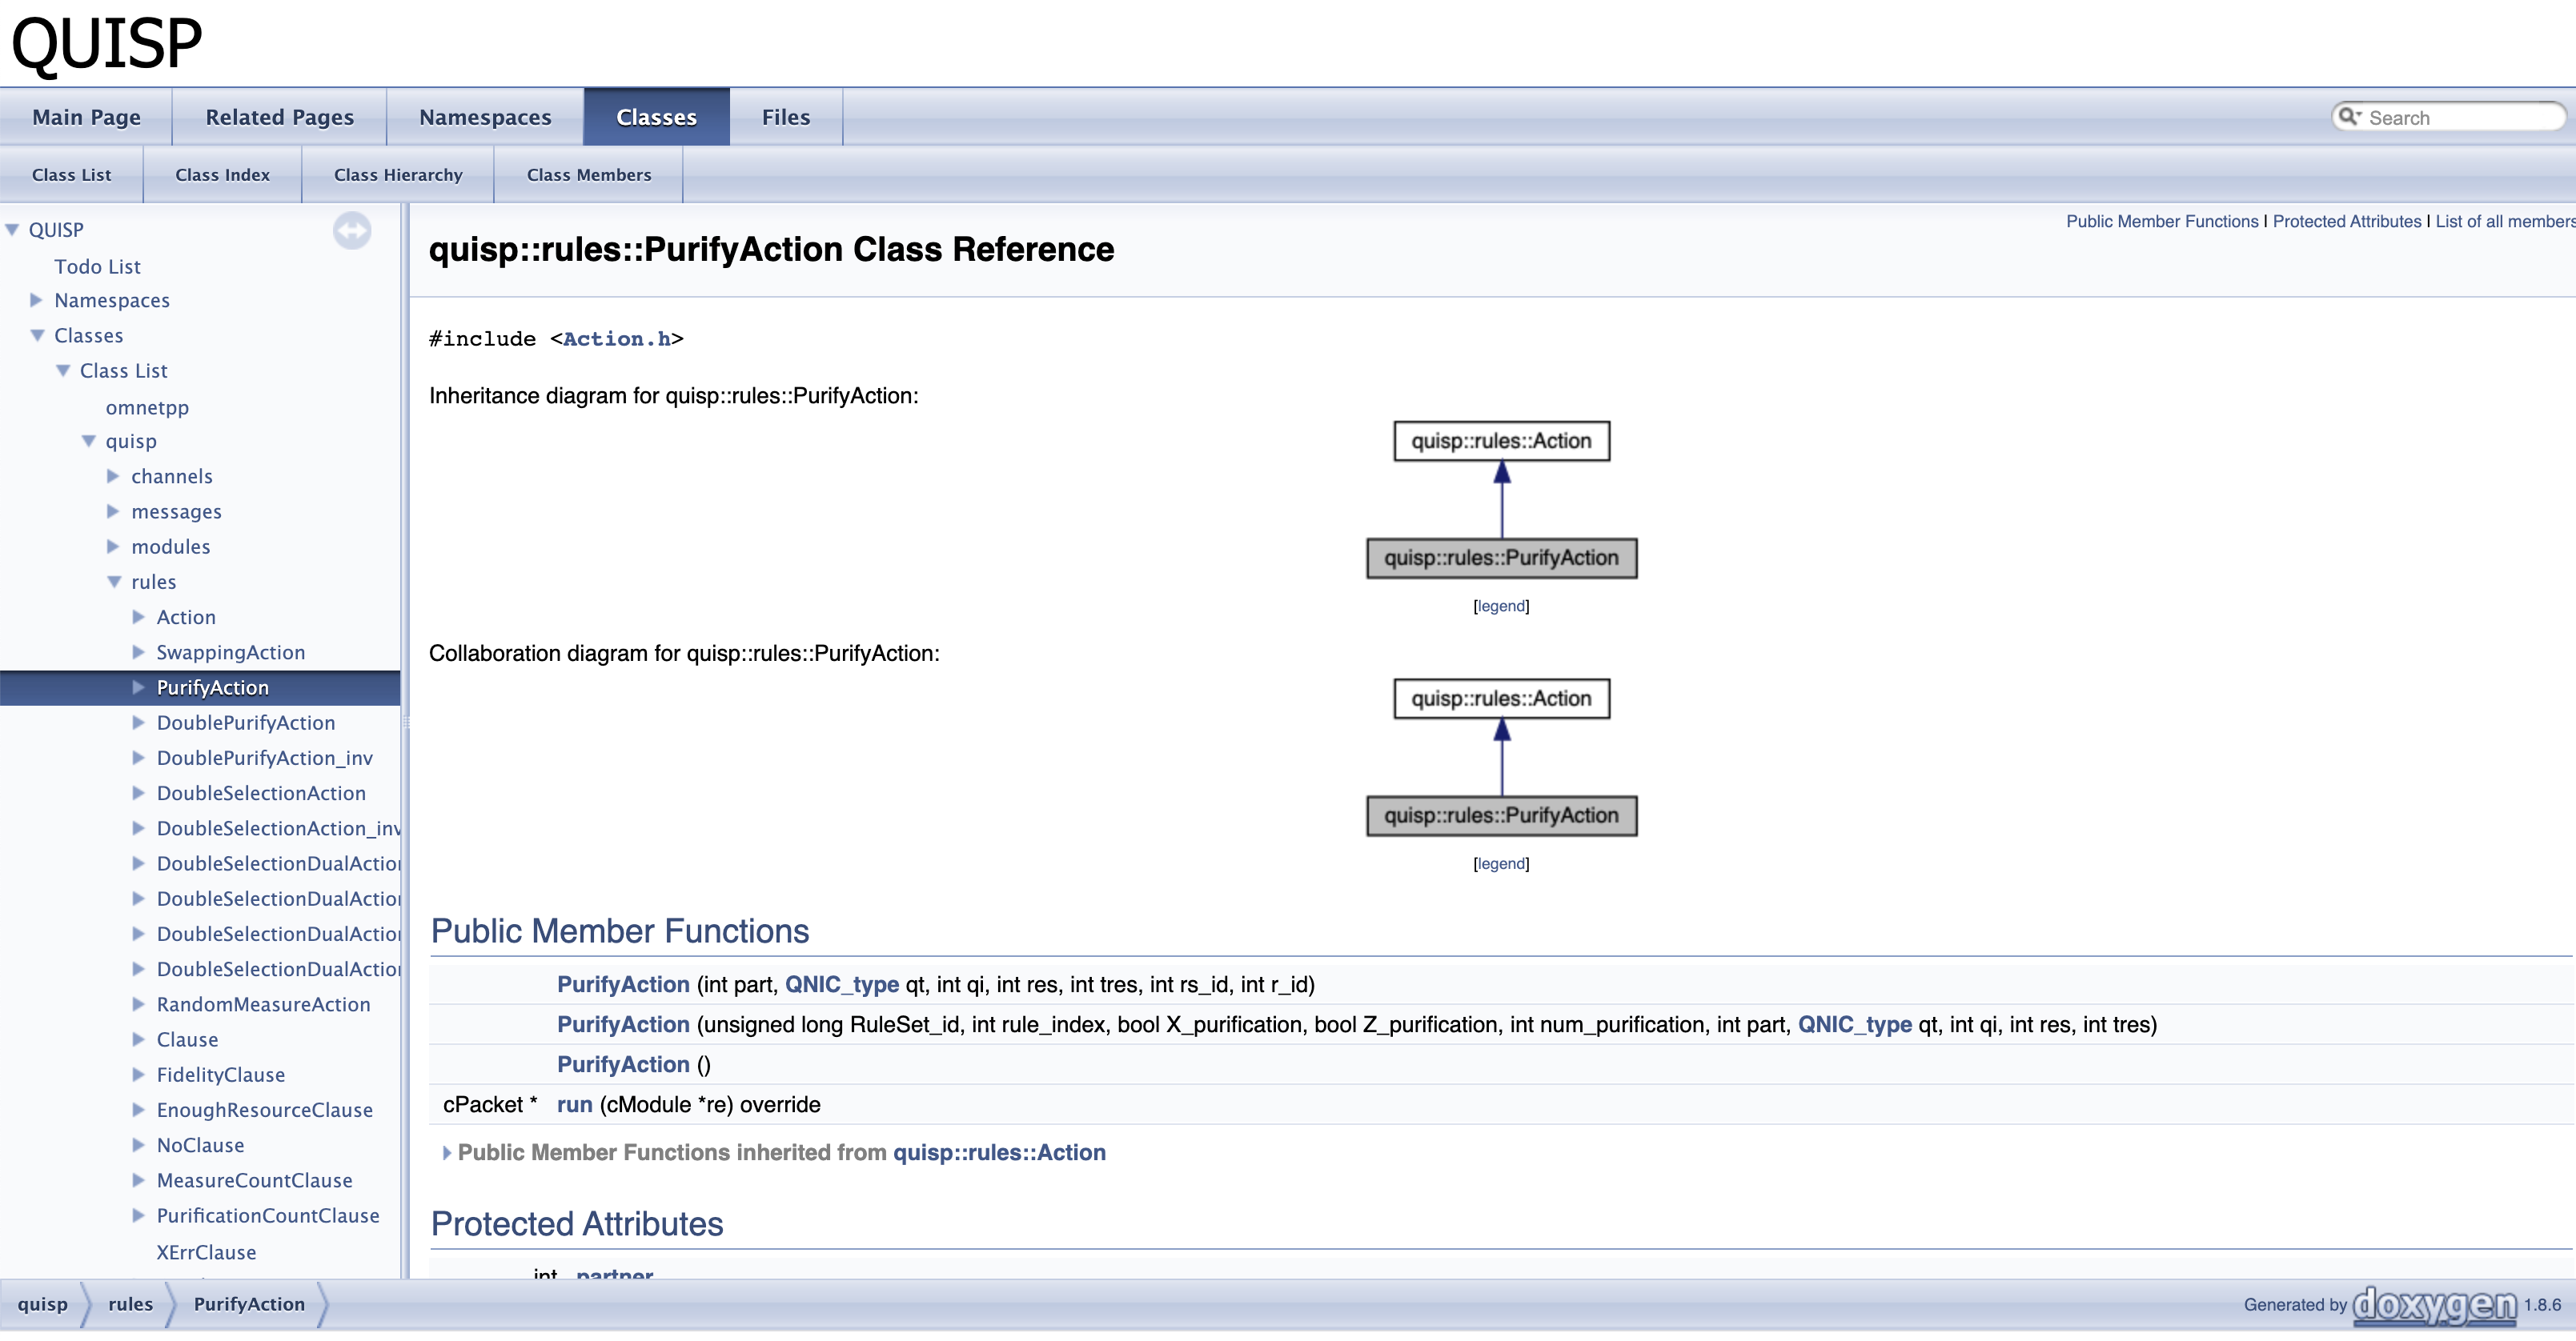The height and width of the screenshot is (1341, 2576).
Task: Click the legend link under inheritance diagram
Action: (1501, 605)
